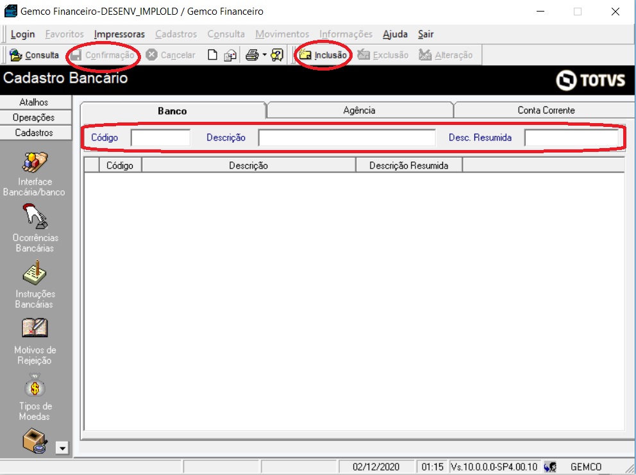Click version Vs.10.0.0.0-SP4.00.10 in status bar
Viewport: 636px width, 475px height.
pos(494,467)
